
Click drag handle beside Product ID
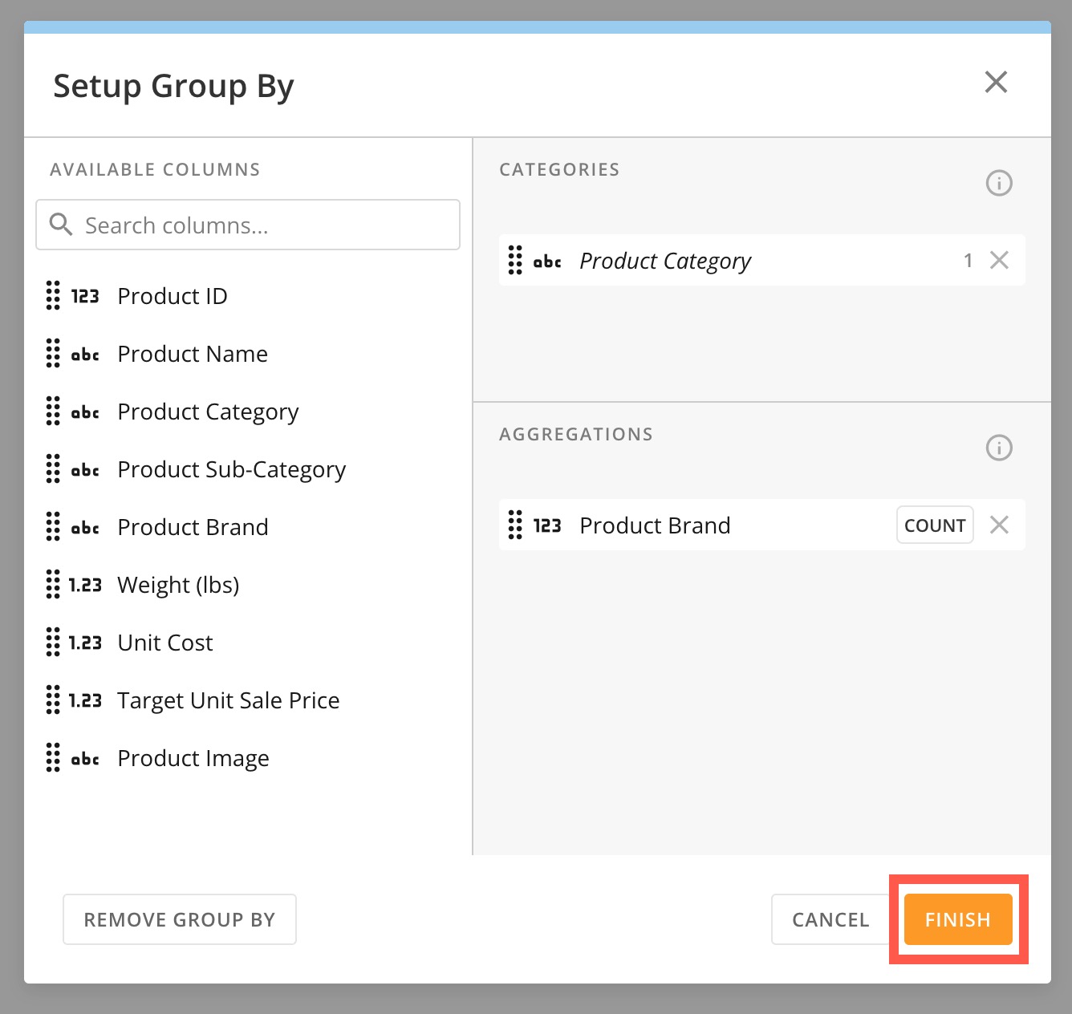click(x=53, y=296)
